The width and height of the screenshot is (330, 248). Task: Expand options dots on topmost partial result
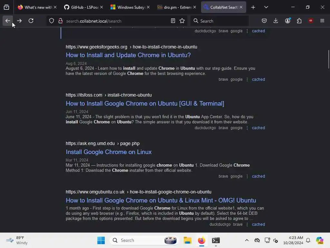tap(247, 31)
